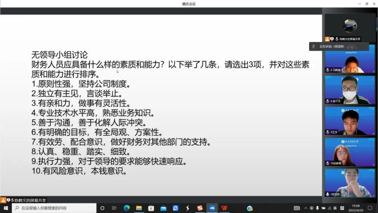Click the 陈鹤文的屏幕共享 sharing label
This screenshot has height=213, width=378.
point(23,200)
